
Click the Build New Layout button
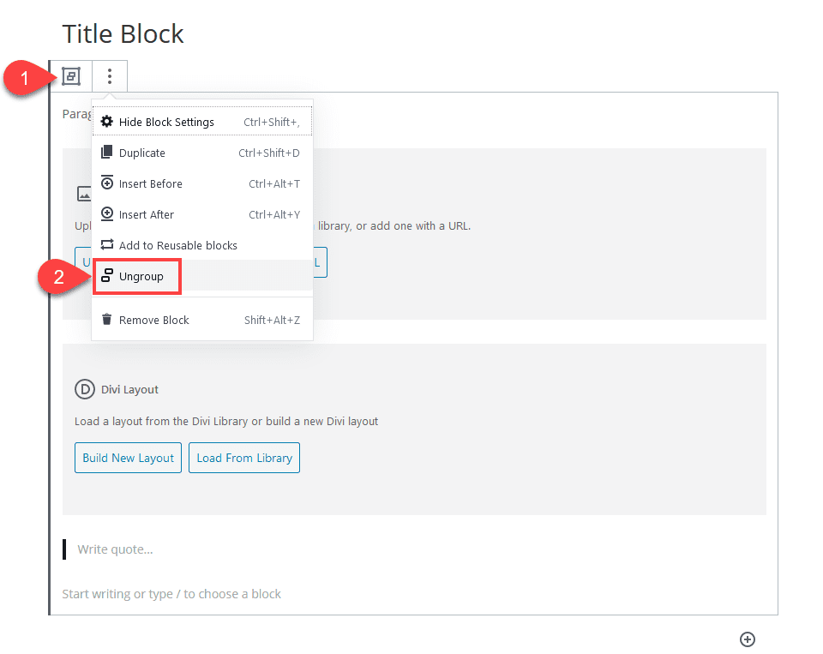click(x=128, y=458)
